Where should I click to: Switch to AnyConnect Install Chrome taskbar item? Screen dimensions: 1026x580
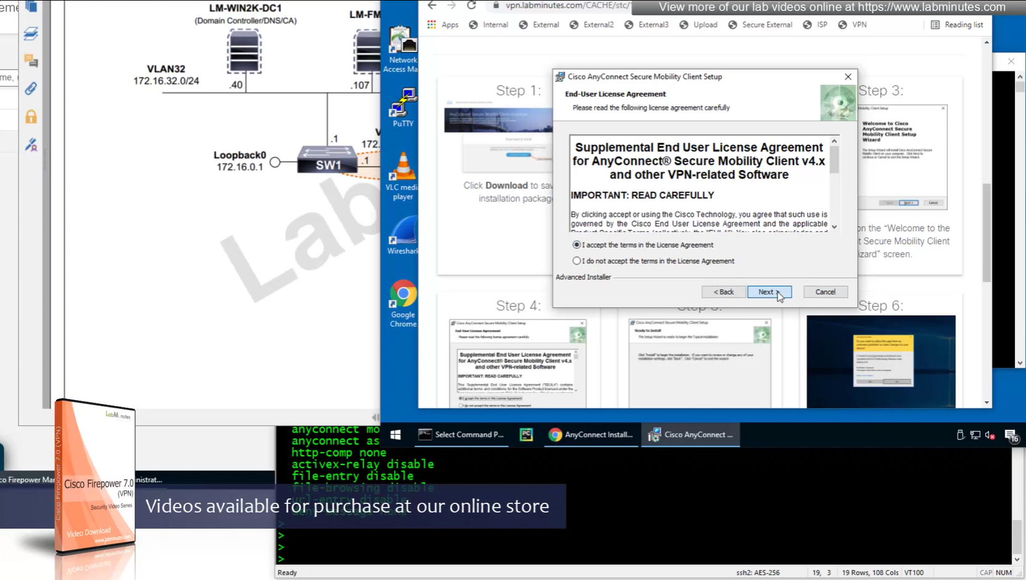click(x=591, y=435)
